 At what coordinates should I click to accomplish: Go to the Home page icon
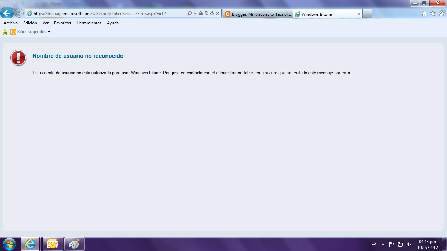424,14
